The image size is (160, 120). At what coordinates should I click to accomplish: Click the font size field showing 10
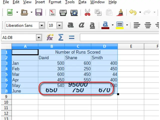click(x=52, y=25)
